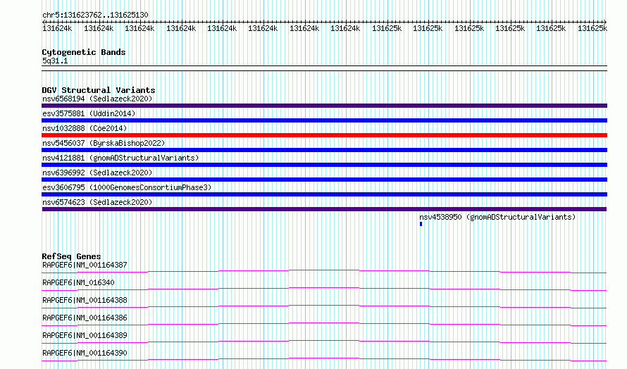Click the red bar for nsv1032888

324,135
